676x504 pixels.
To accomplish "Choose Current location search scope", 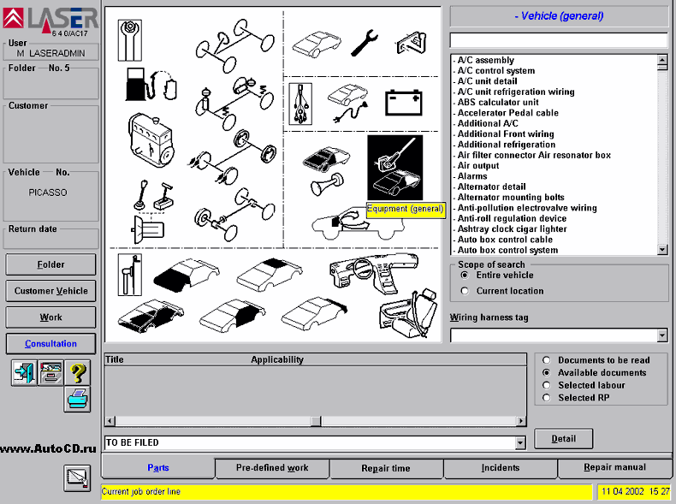I will [x=465, y=291].
